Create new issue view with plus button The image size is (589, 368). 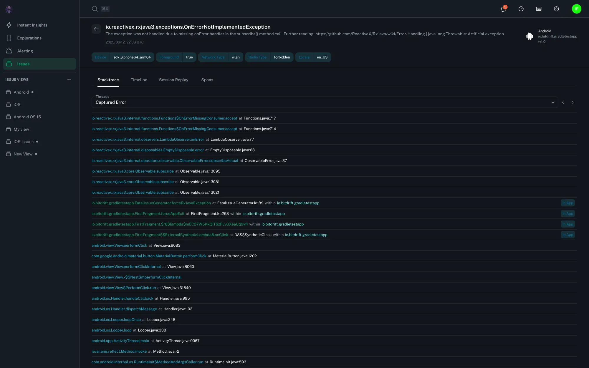[x=69, y=79]
